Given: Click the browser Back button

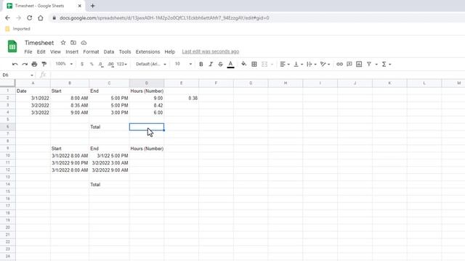Looking at the screenshot, I should click(7, 18).
